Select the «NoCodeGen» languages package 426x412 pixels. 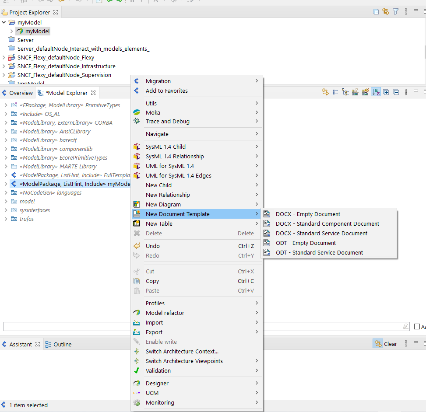[50, 193]
